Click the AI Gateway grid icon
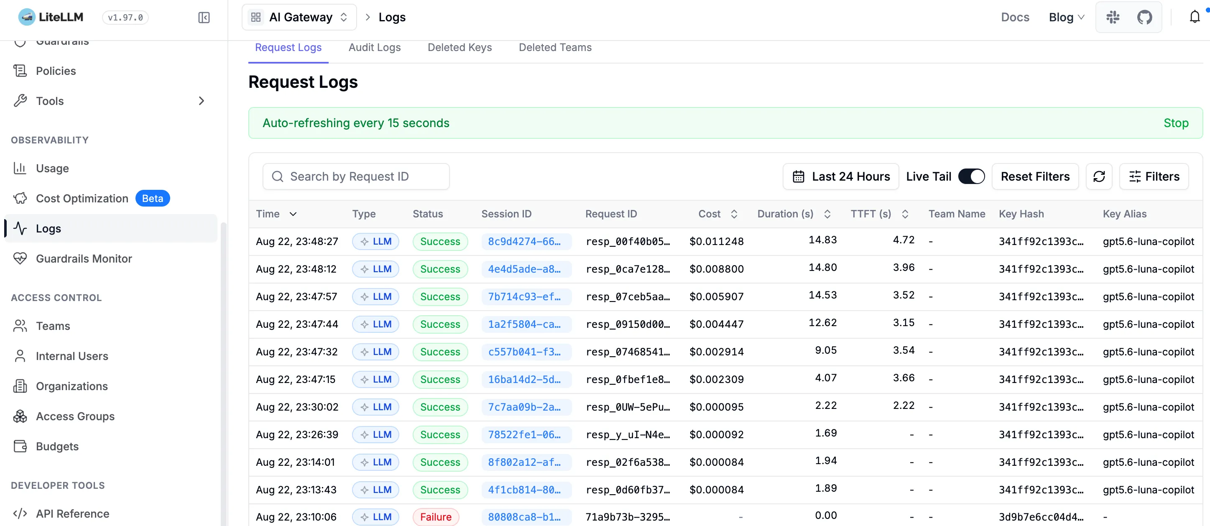The width and height of the screenshot is (1210, 526). point(256,18)
